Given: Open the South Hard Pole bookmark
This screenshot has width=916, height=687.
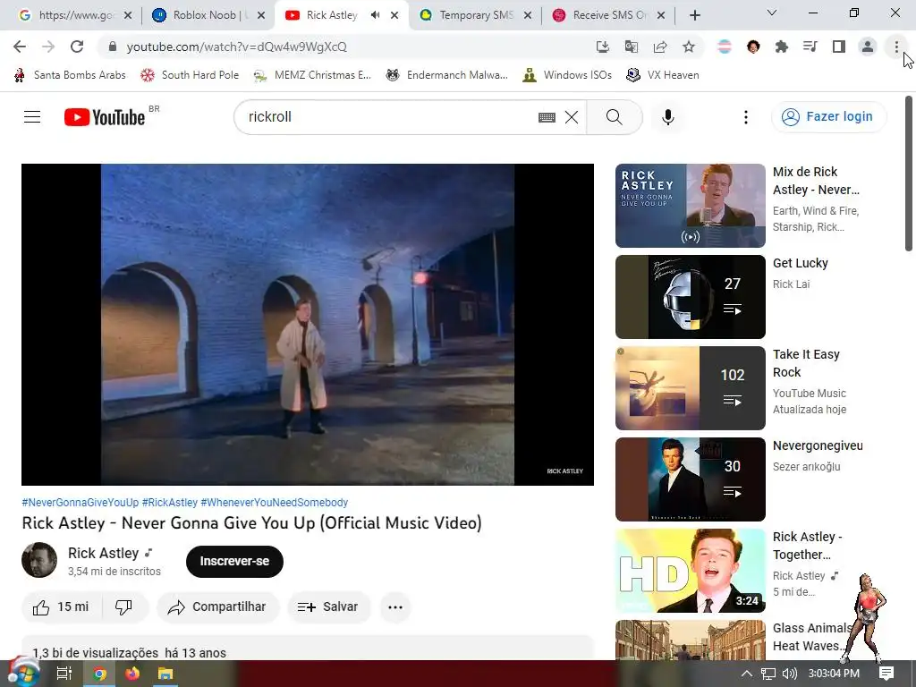Looking at the screenshot, I should [x=190, y=75].
